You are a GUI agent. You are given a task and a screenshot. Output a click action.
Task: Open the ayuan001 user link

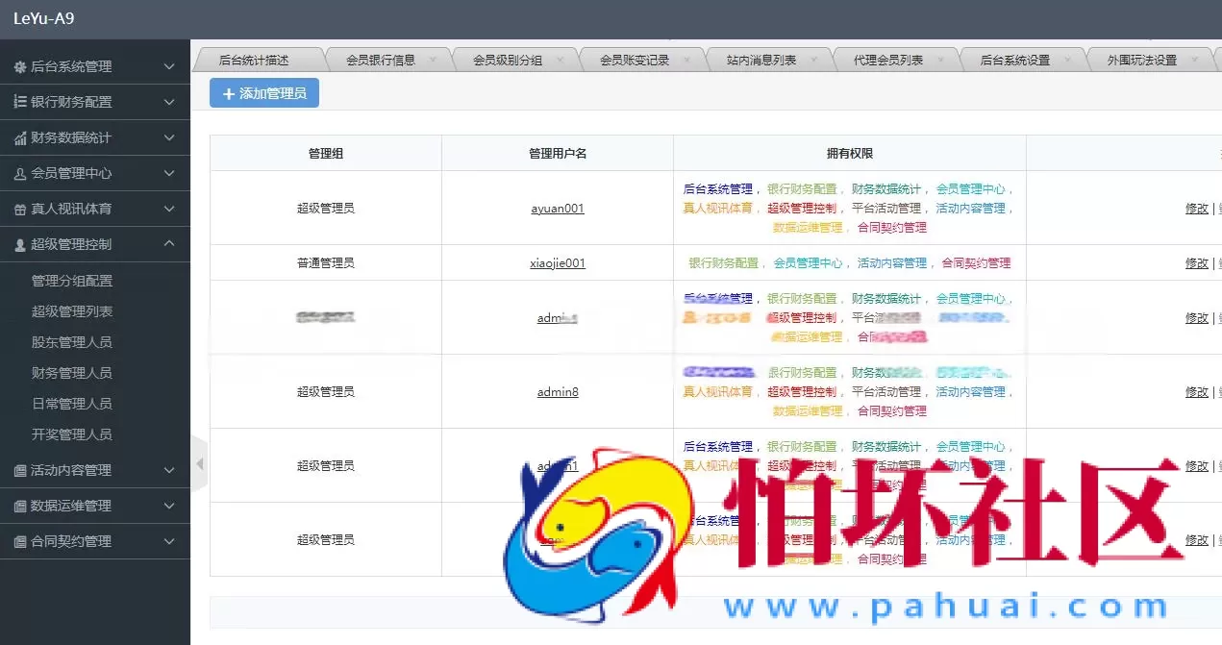[x=558, y=209]
